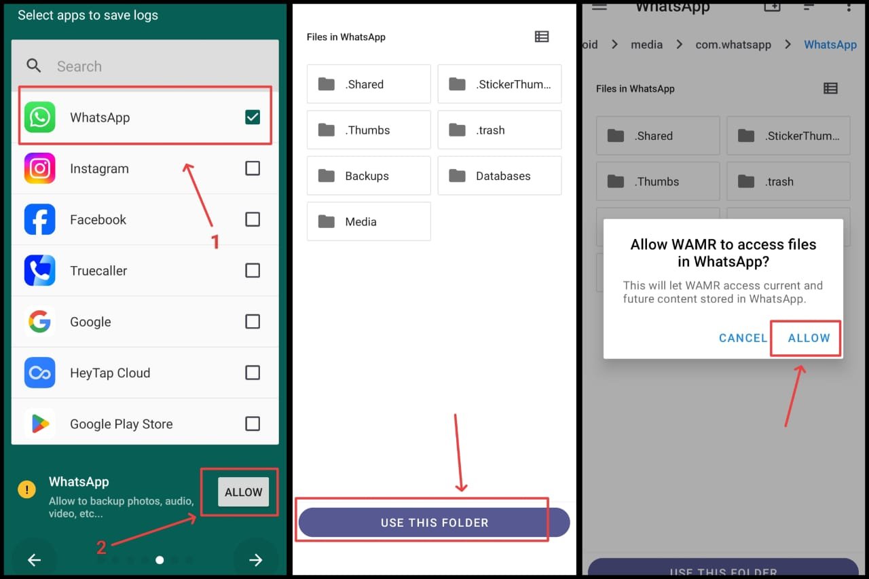Screen dimensions: 869x579
Task: Open the Backups folder
Action: (x=369, y=176)
